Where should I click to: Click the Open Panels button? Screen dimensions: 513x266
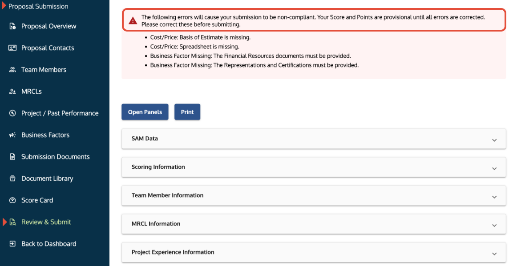[x=145, y=112]
